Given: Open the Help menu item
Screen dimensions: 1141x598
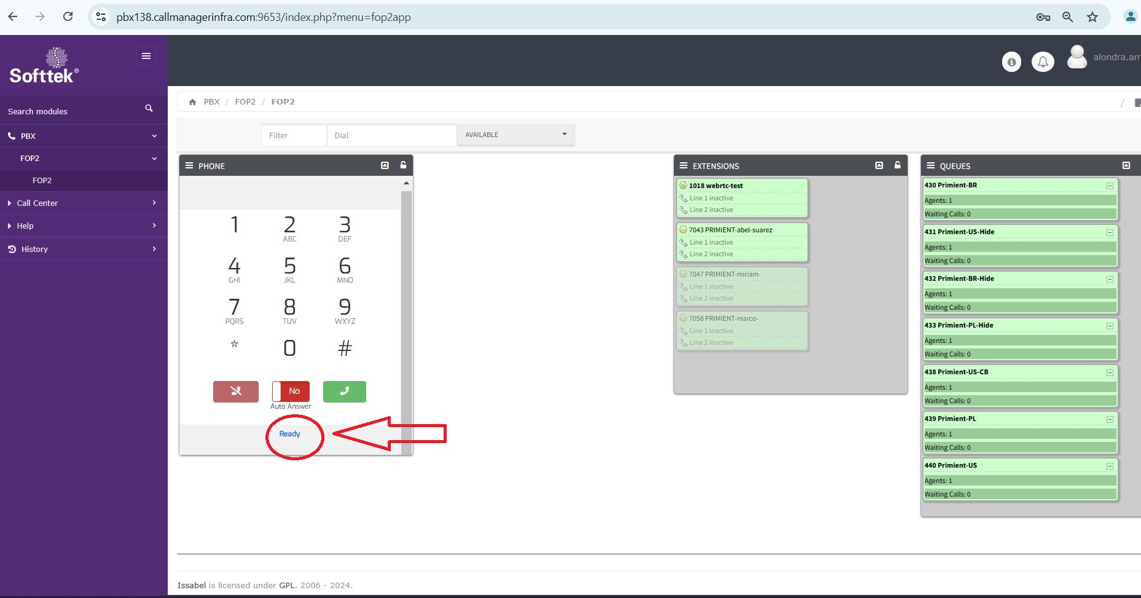Looking at the screenshot, I should tap(84, 226).
